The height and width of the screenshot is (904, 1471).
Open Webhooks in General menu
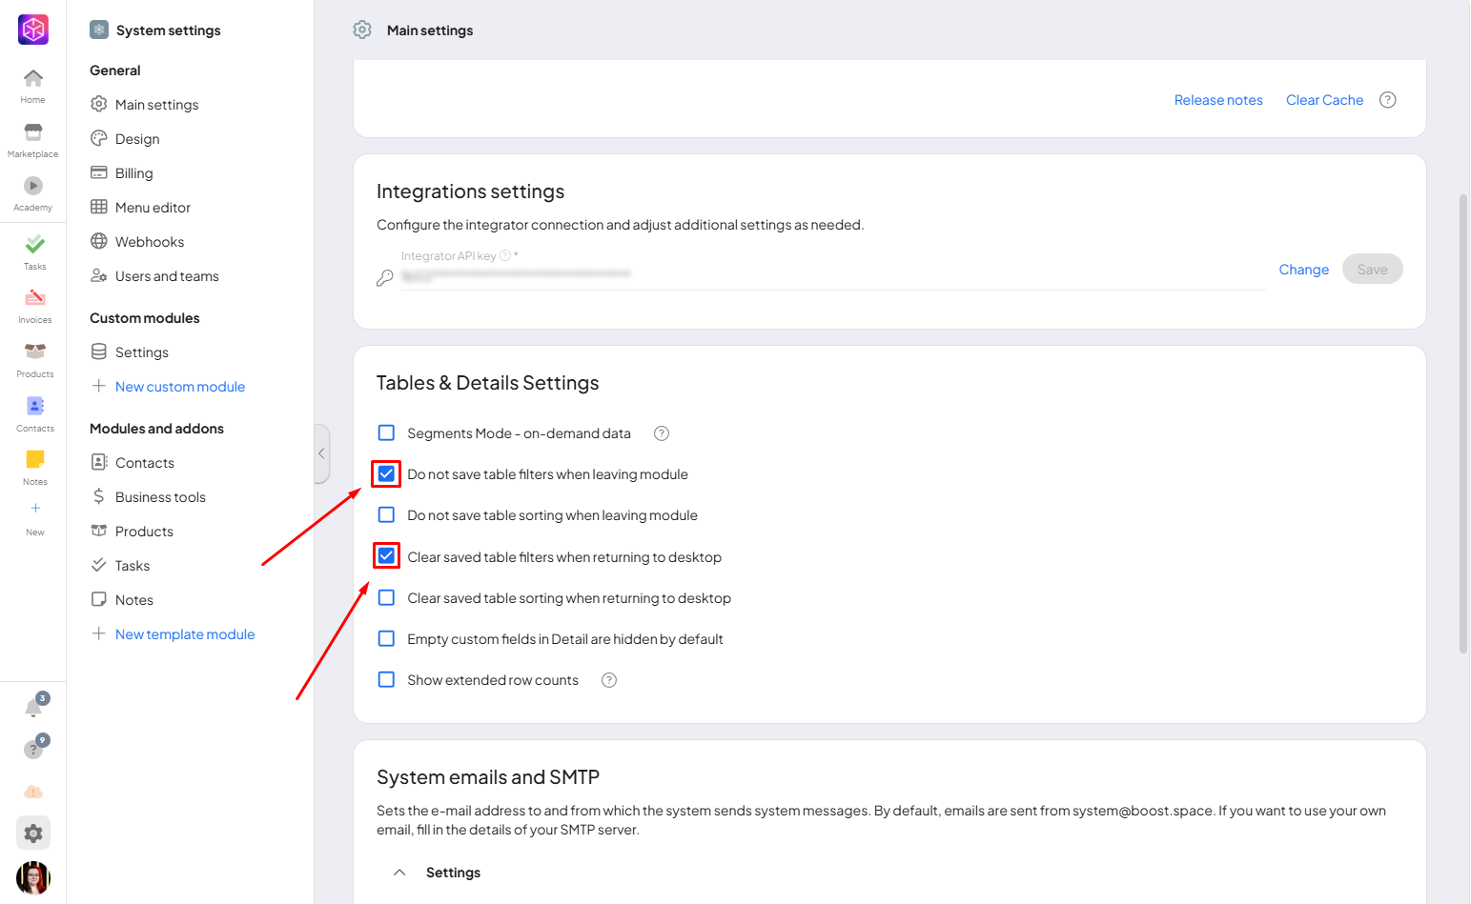pos(150,242)
